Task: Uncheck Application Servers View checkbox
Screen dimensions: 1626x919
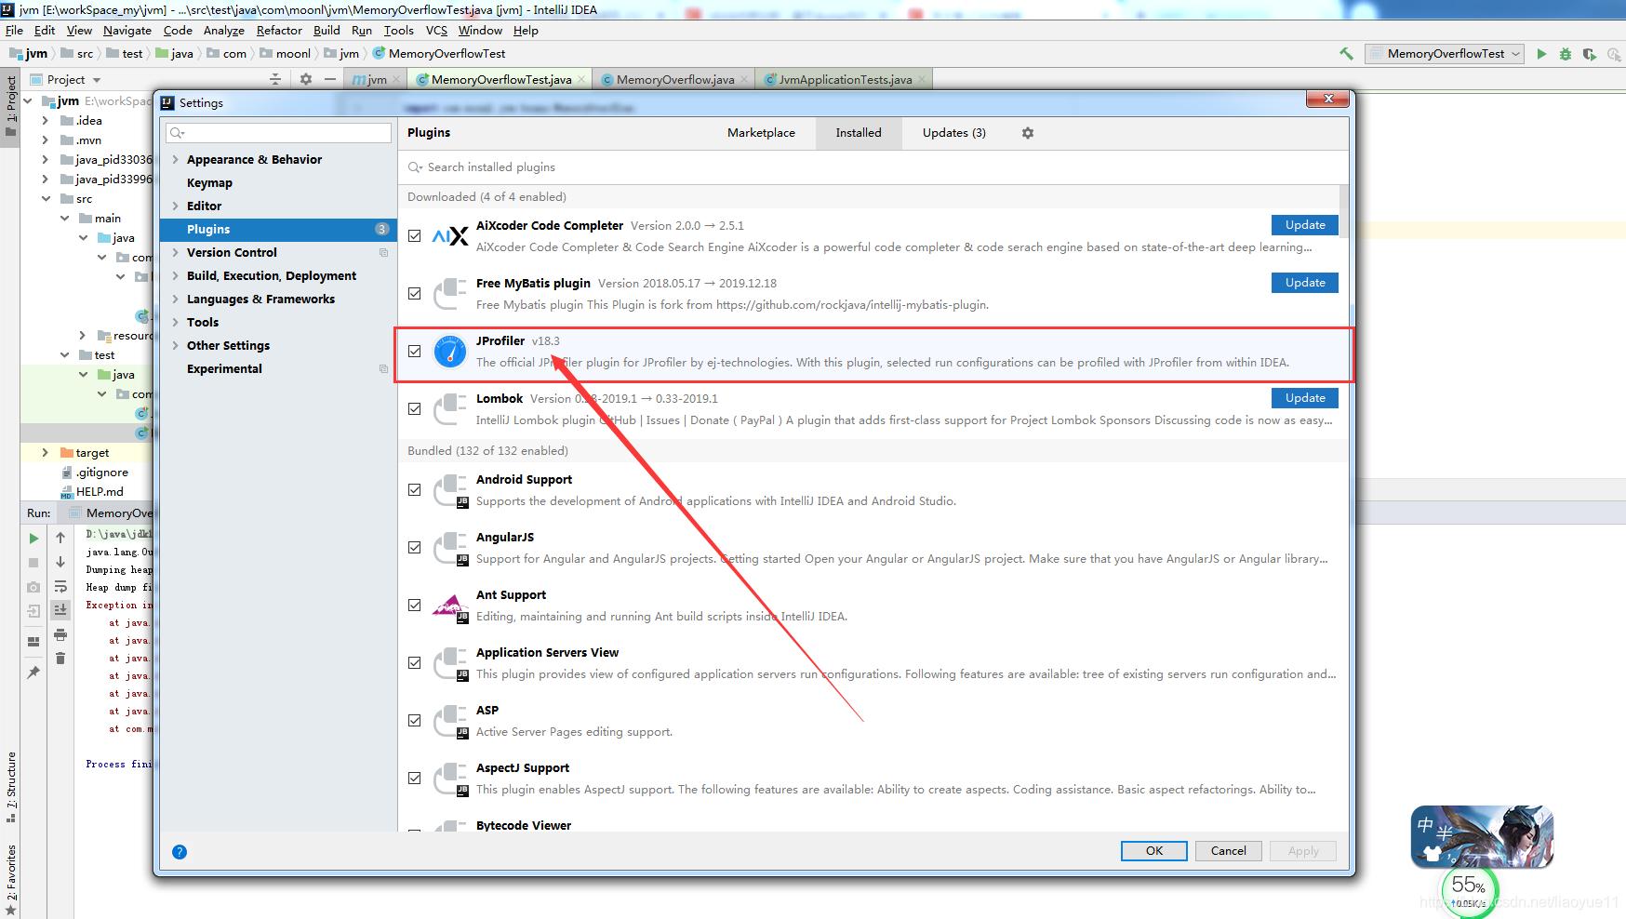Action: 415,663
